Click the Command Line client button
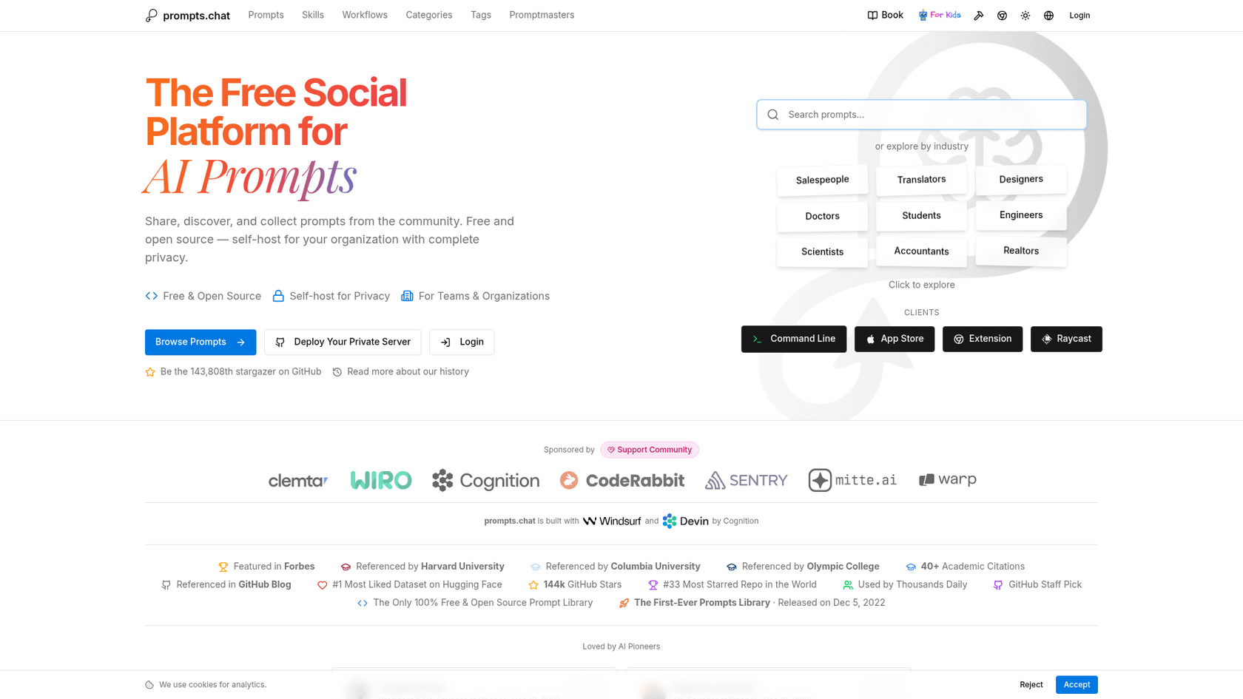1243x699 pixels. [793, 339]
